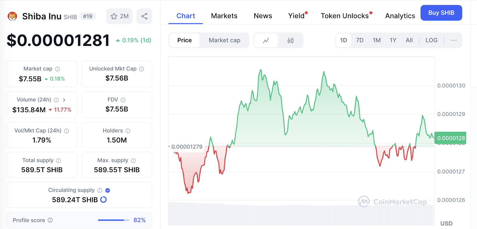Screen dimensions: 477x229
Task: Select 1Y time range
Action: pos(393,40)
